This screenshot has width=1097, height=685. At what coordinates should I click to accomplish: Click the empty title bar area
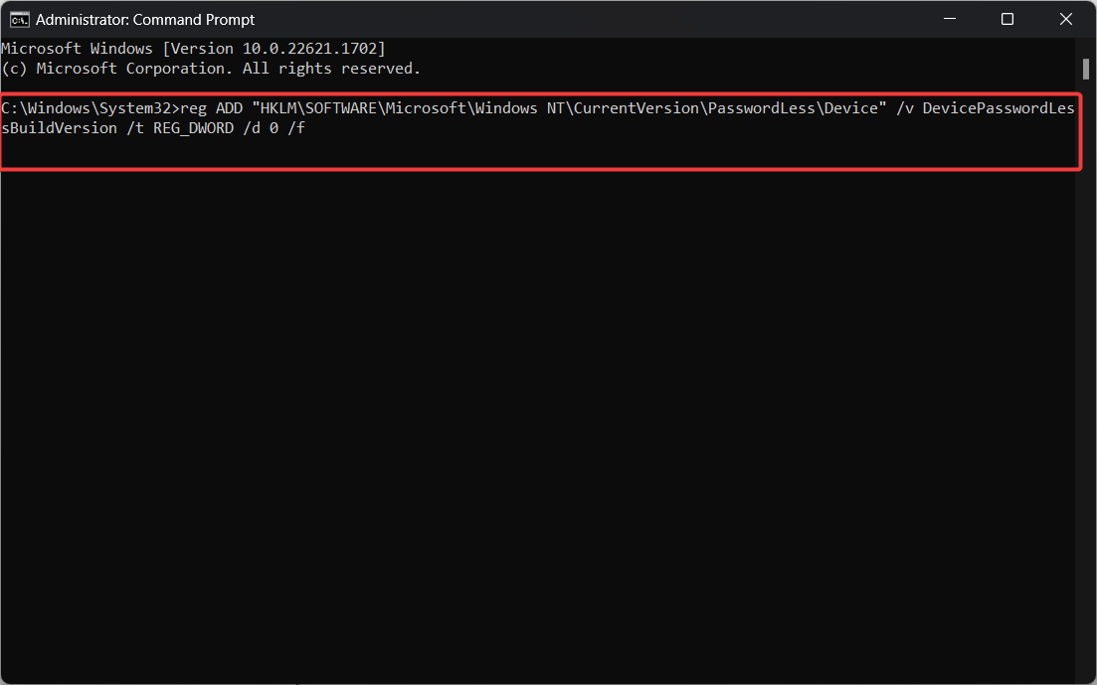coord(588,19)
